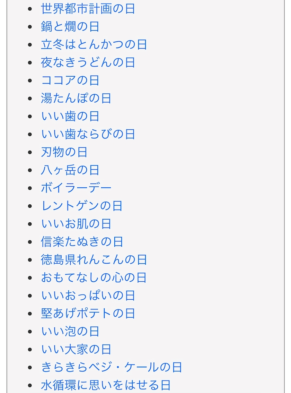
Task: Open the 世界都市計画の日 link
Action: [x=88, y=9]
